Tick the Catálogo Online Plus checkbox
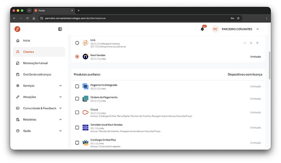This screenshot has width=281, height=163. click(x=77, y=143)
